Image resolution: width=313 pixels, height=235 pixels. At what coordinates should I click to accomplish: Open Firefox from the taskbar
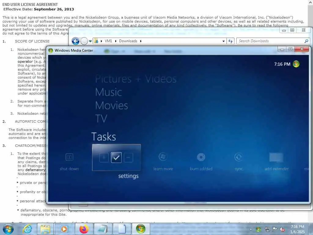(84, 229)
